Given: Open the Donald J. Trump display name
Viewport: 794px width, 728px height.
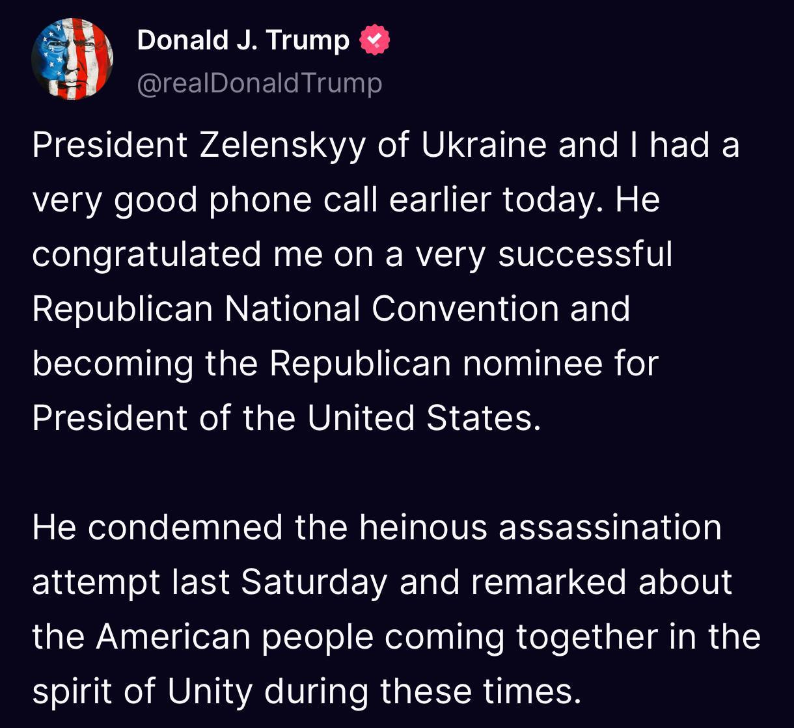Looking at the screenshot, I should click(243, 40).
